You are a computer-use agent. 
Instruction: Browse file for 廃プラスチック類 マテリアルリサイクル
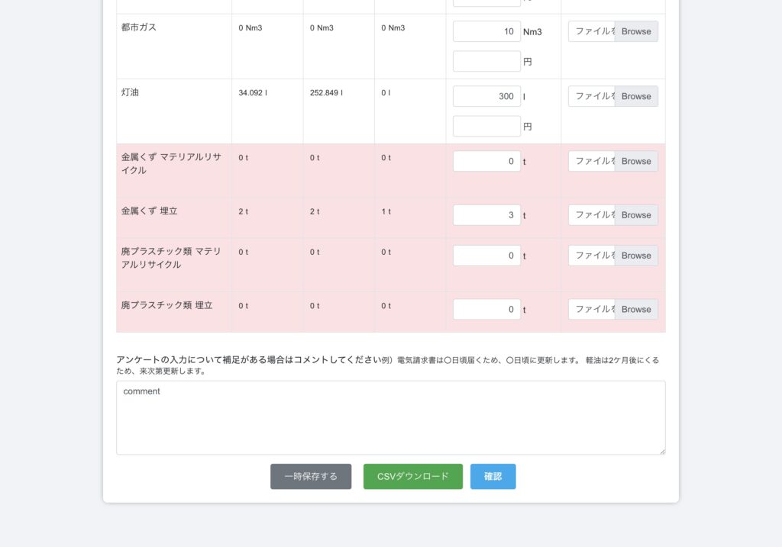pos(636,256)
